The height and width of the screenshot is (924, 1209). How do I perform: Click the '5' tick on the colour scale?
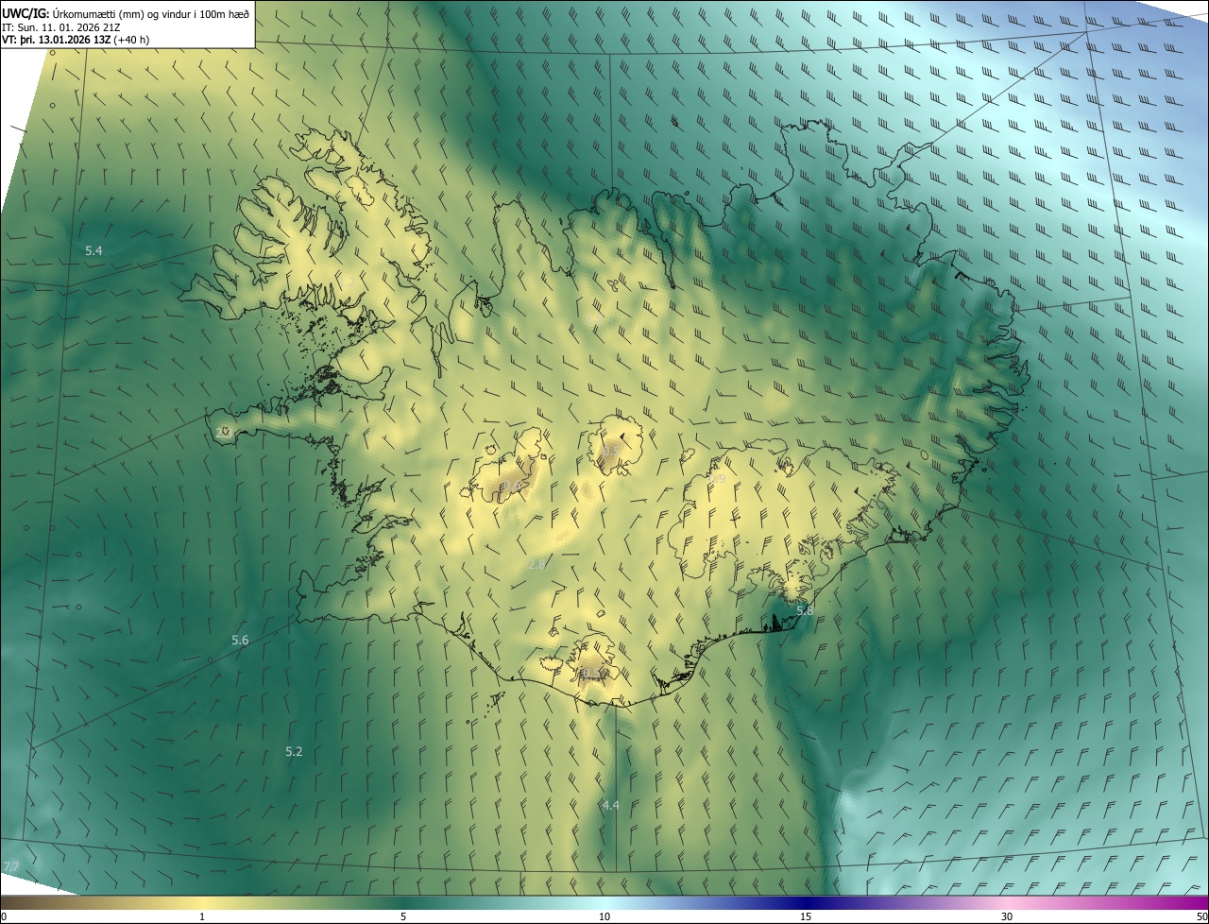click(403, 917)
